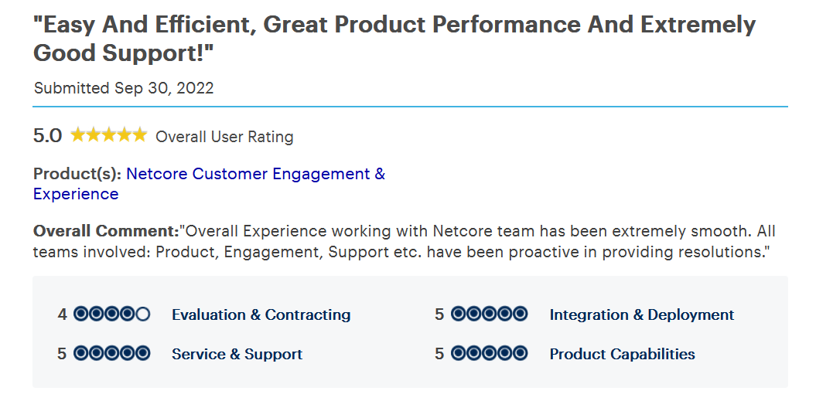Viewport: 816px width, 401px height.
Task: Click the review title heading
Action: point(394,39)
